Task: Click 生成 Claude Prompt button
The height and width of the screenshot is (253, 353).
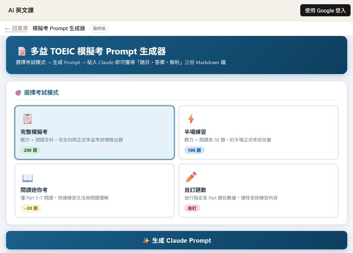Action: (176, 240)
